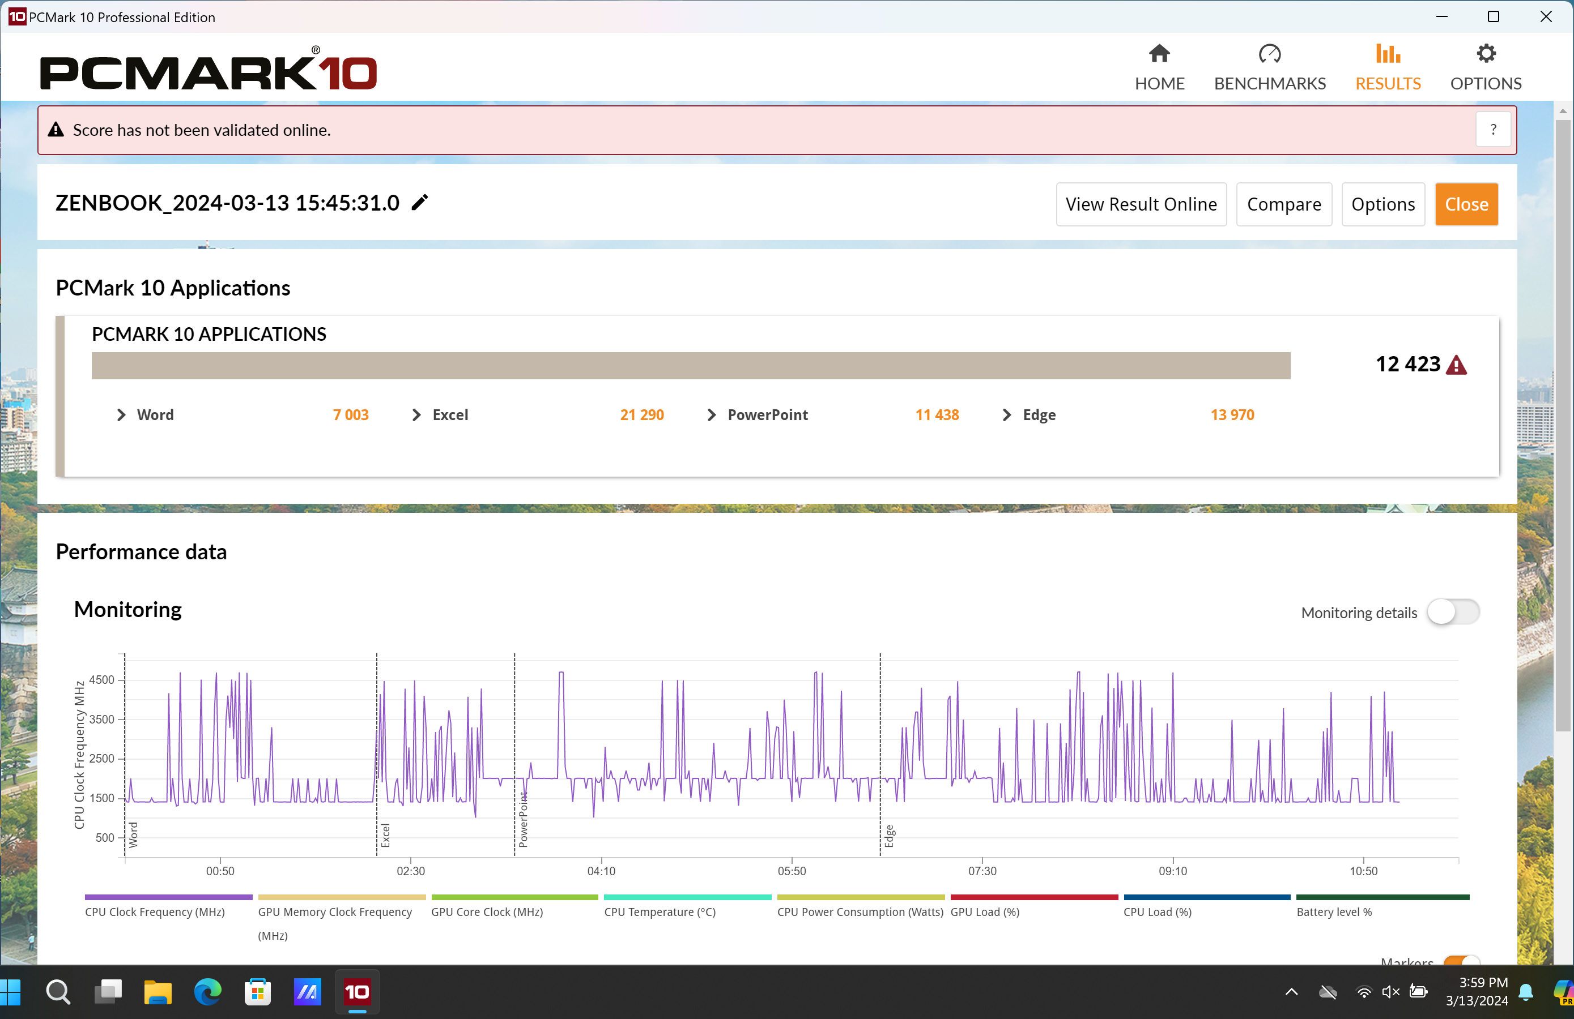This screenshot has height=1019, width=1574.
Task: Toggle GPU Load (%) legend series
Action: [1035, 906]
